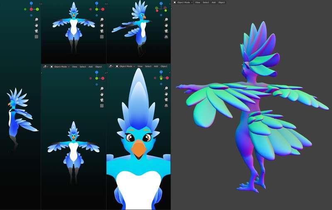Click the pan hand in the three-quarter bird viewport

click(166, 25)
